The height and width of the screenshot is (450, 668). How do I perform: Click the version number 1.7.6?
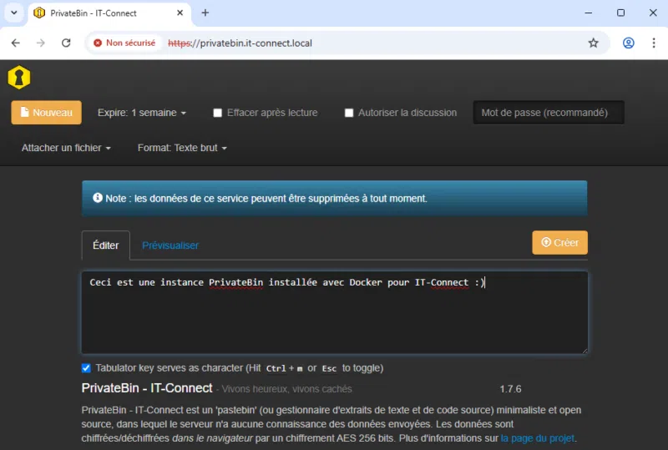(x=510, y=389)
